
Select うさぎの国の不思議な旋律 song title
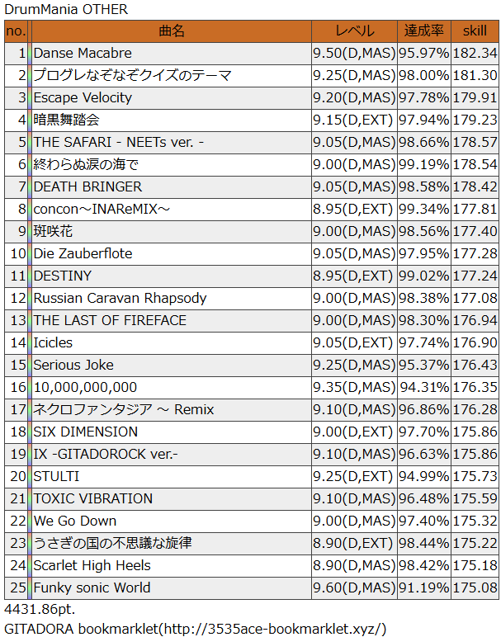pos(112,543)
